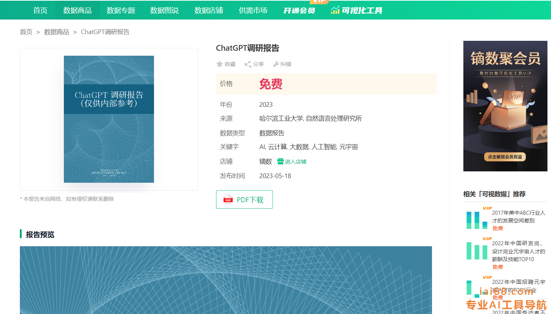Click the store name 镝数
The height and width of the screenshot is (314, 551).
coord(265,162)
